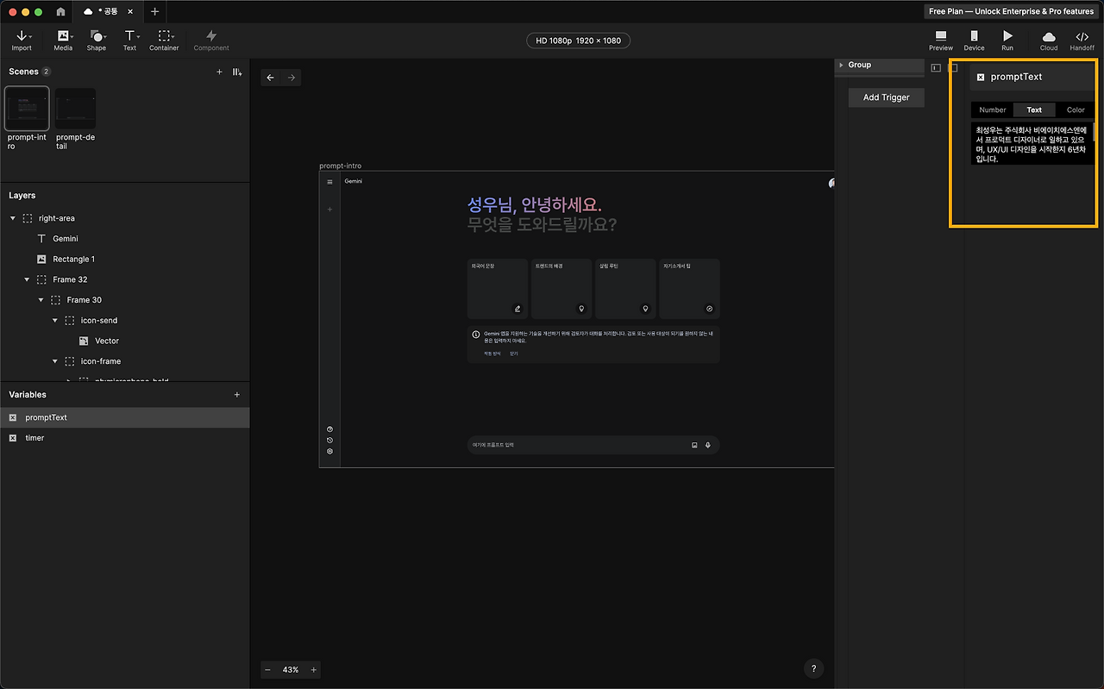Expand the Group section in the trigger panel
This screenshot has height=689, width=1104.
[841, 65]
